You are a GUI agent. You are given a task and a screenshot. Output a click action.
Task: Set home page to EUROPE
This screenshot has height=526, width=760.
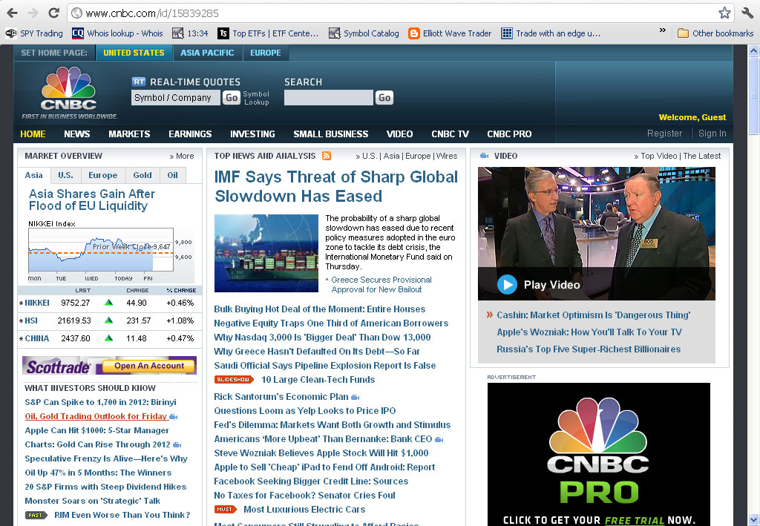click(x=266, y=53)
